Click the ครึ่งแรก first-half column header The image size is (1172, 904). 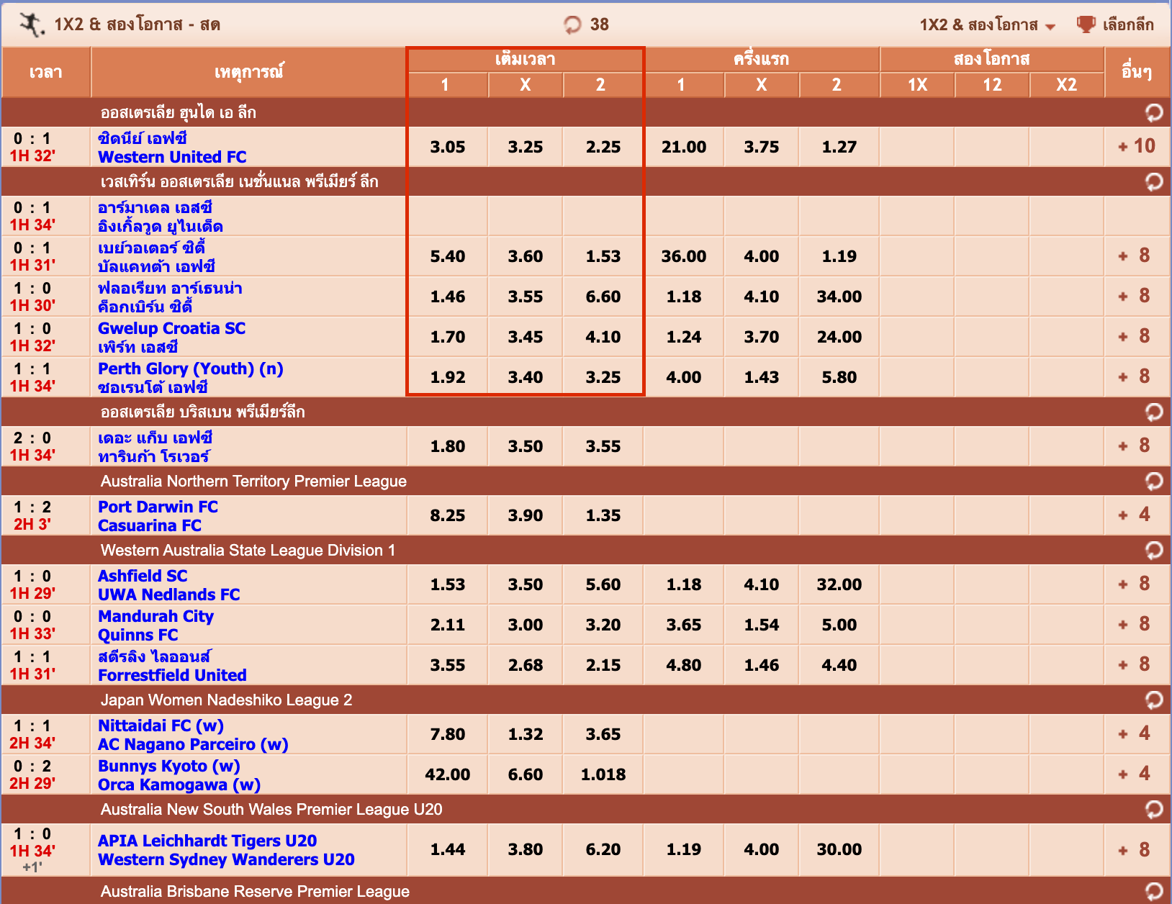[x=761, y=59]
